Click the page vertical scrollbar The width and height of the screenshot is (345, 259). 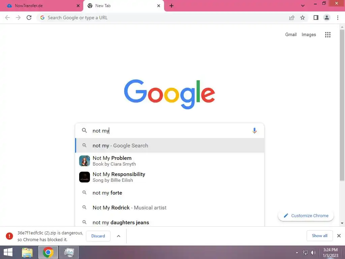point(342,106)
